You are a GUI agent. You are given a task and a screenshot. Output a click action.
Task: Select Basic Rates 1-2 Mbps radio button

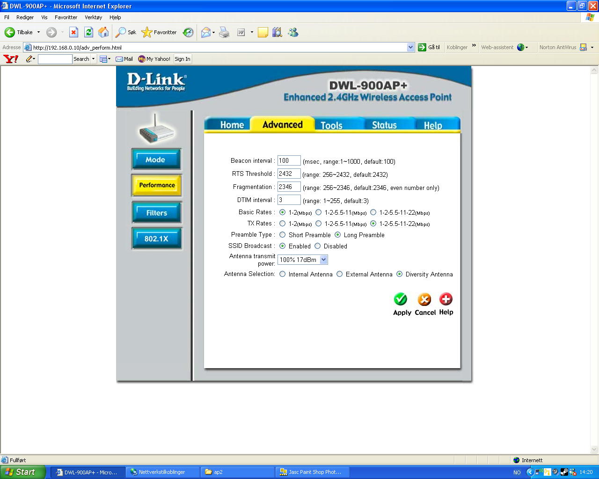[283, 212]
